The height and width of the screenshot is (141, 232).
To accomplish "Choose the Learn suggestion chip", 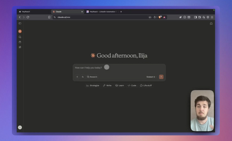I will [119, 85].
